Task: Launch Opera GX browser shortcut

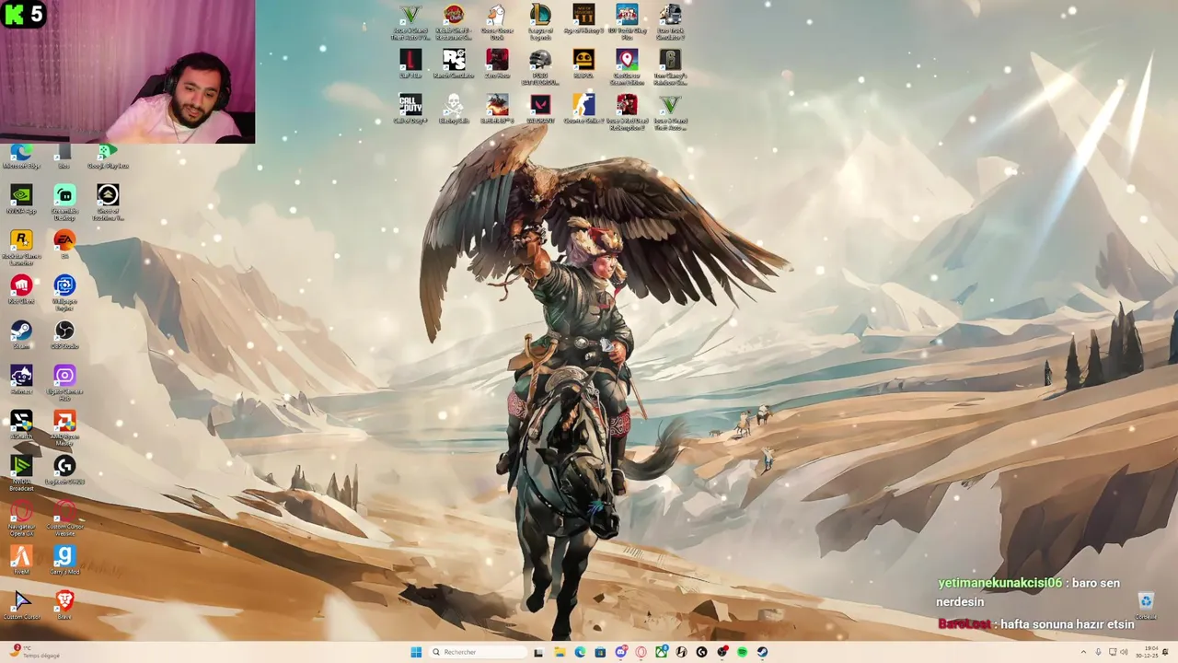Action: [x=21, y=518]
